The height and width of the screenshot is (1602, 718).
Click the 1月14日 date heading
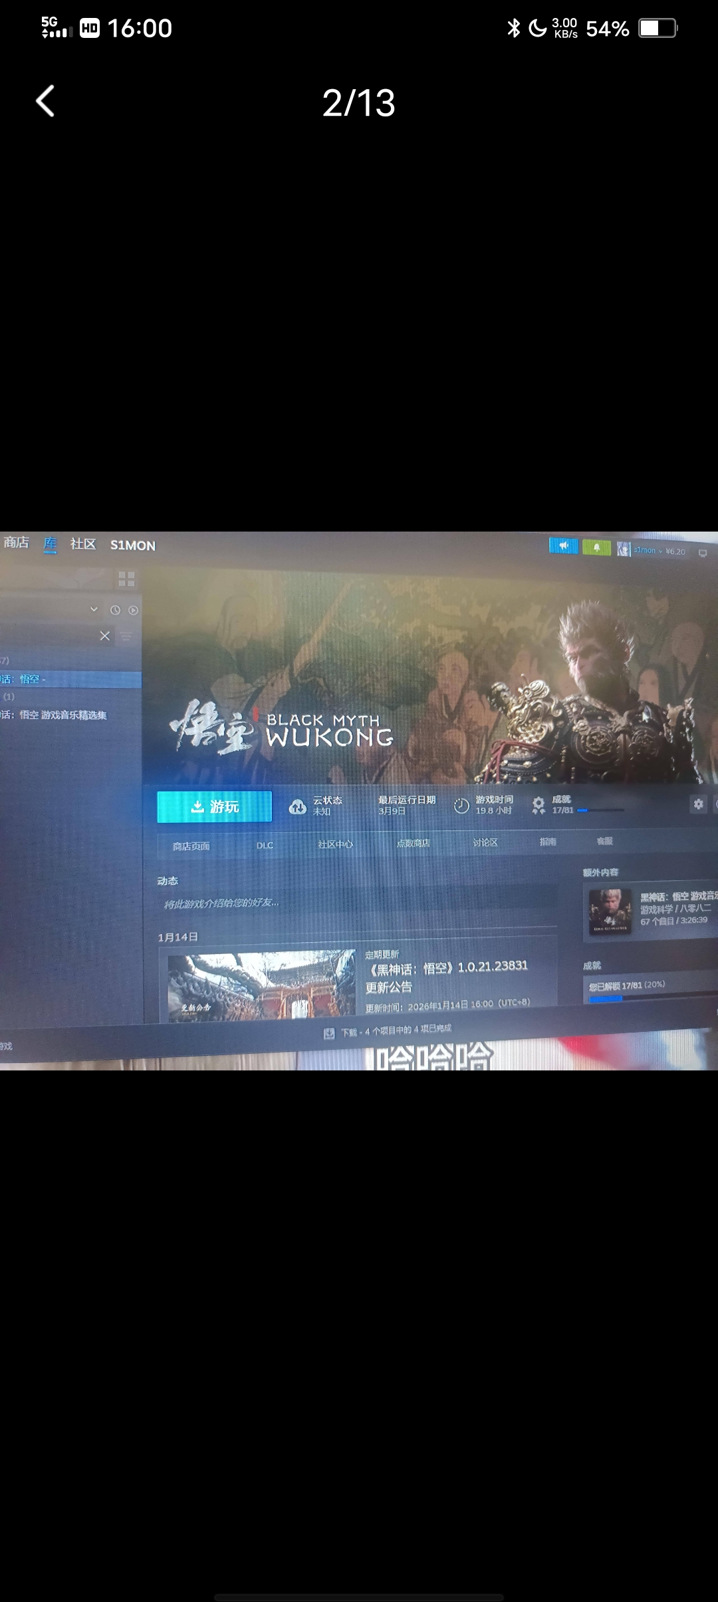point(178,937)
